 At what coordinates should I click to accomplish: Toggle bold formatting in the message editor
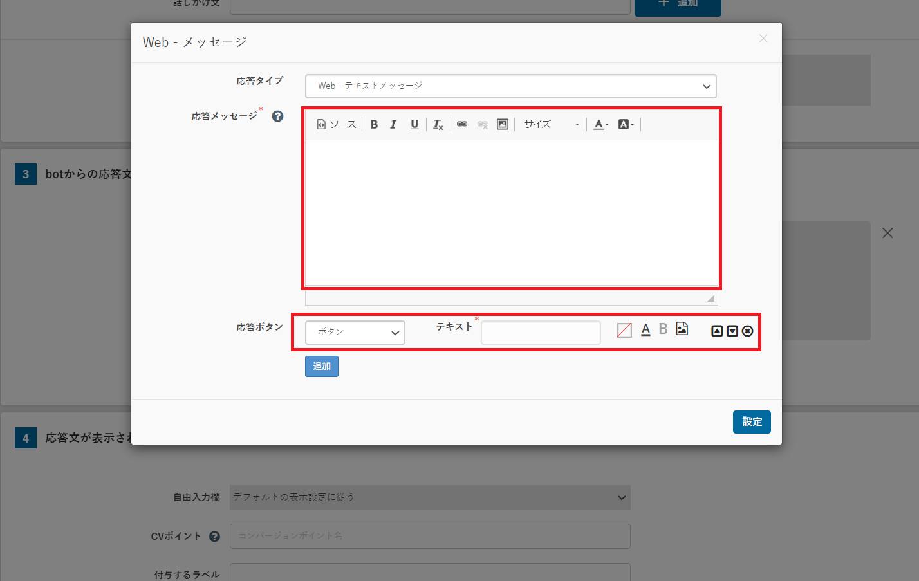tap(374, 124)
